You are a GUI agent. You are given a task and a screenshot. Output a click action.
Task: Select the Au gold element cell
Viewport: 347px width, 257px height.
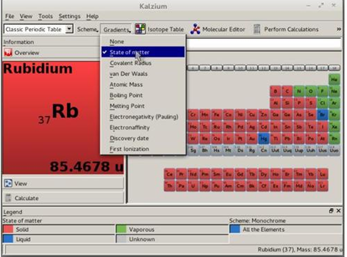[x=252, y=138]
